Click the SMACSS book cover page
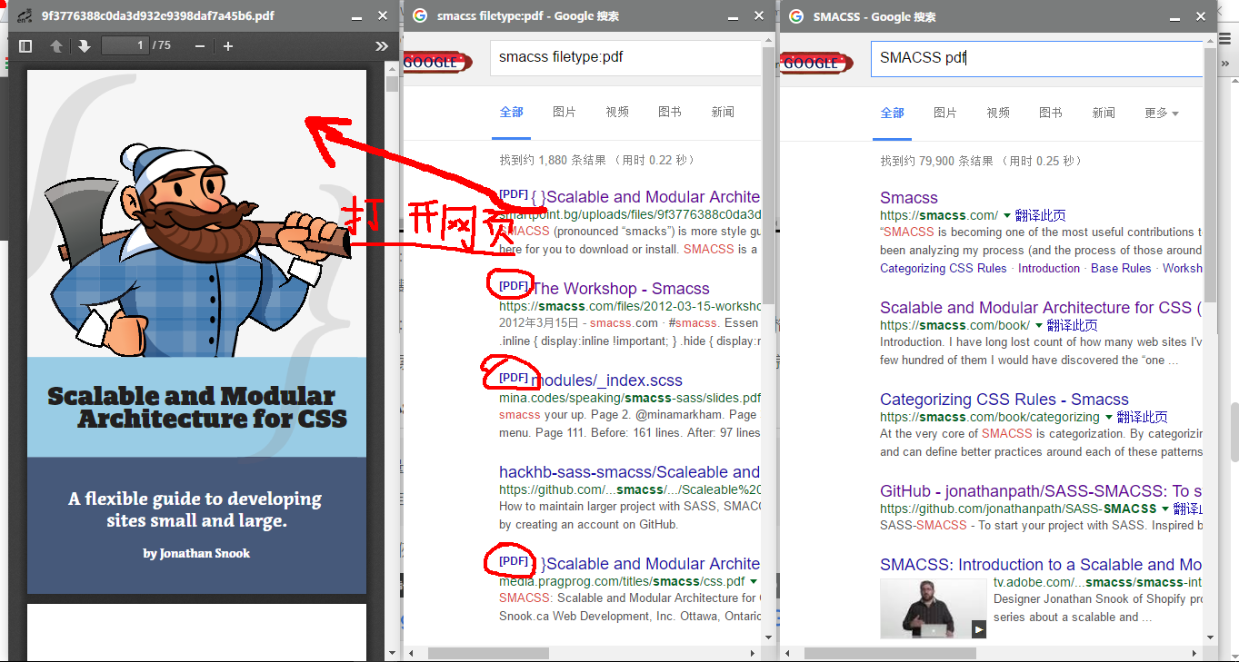This screenshot has height=662, width=1239. pyautogui.click(x=196, y=331)
